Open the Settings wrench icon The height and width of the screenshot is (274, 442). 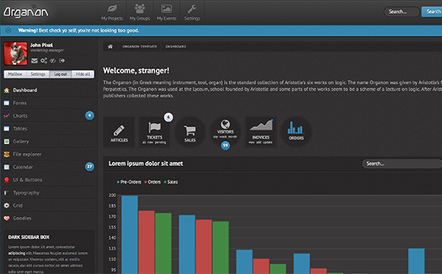192,8
